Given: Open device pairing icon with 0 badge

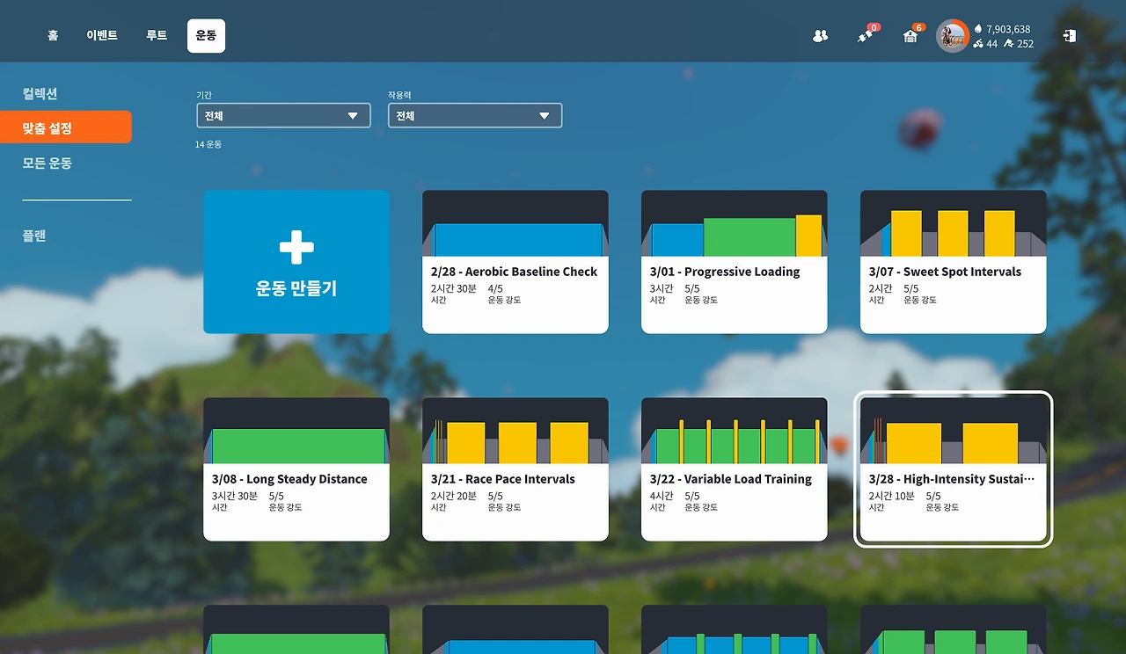Looking at the screenshot, I should [x=866, y=35].
